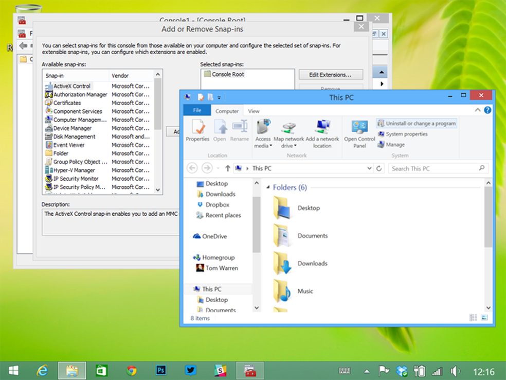
Task: Click the Help question mark icon
Action: coord(486,110)
